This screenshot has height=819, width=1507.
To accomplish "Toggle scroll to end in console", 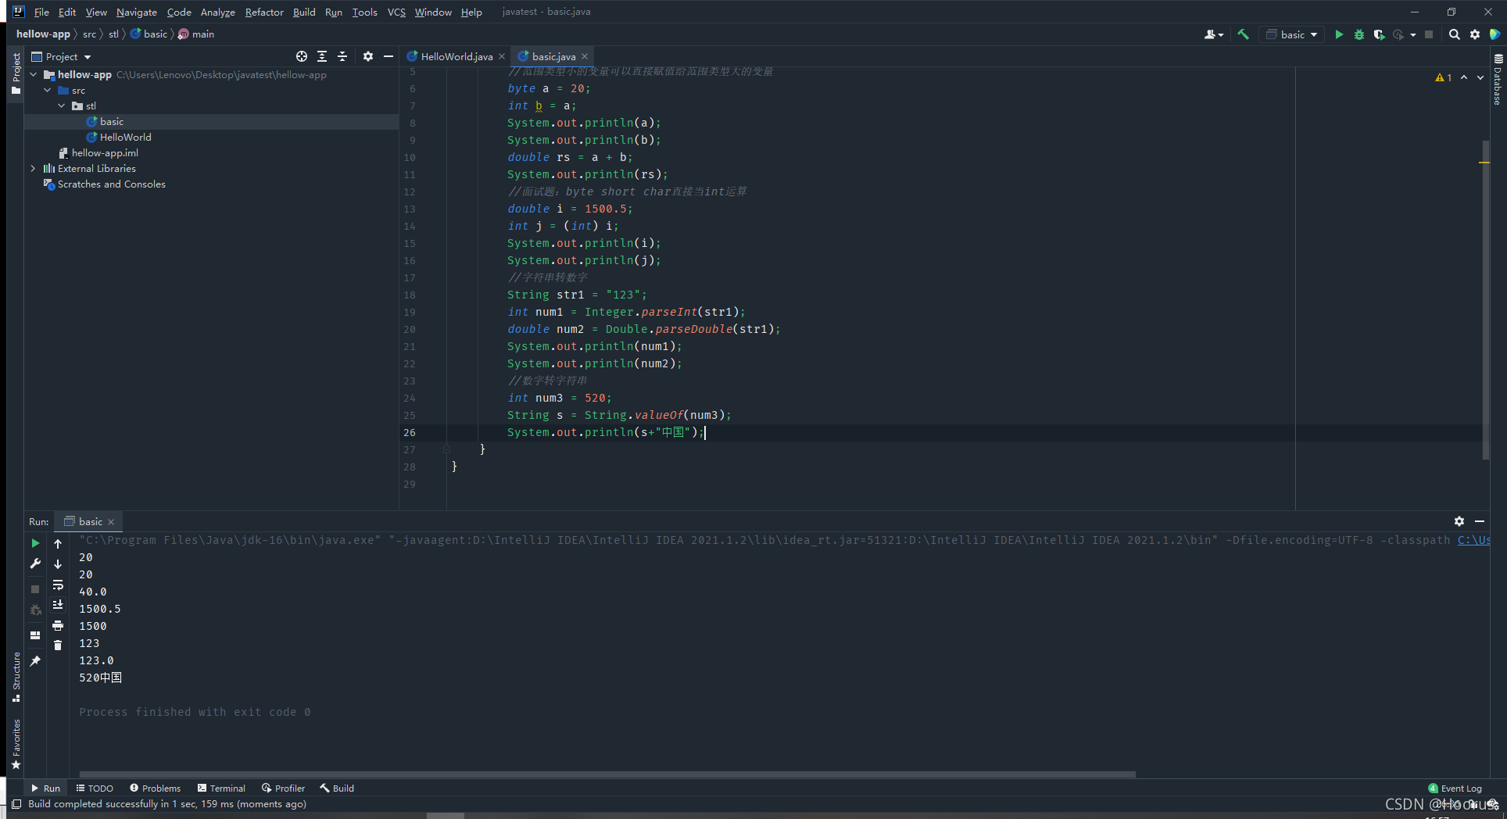I will pyautogui.click(x=58, y=605).
